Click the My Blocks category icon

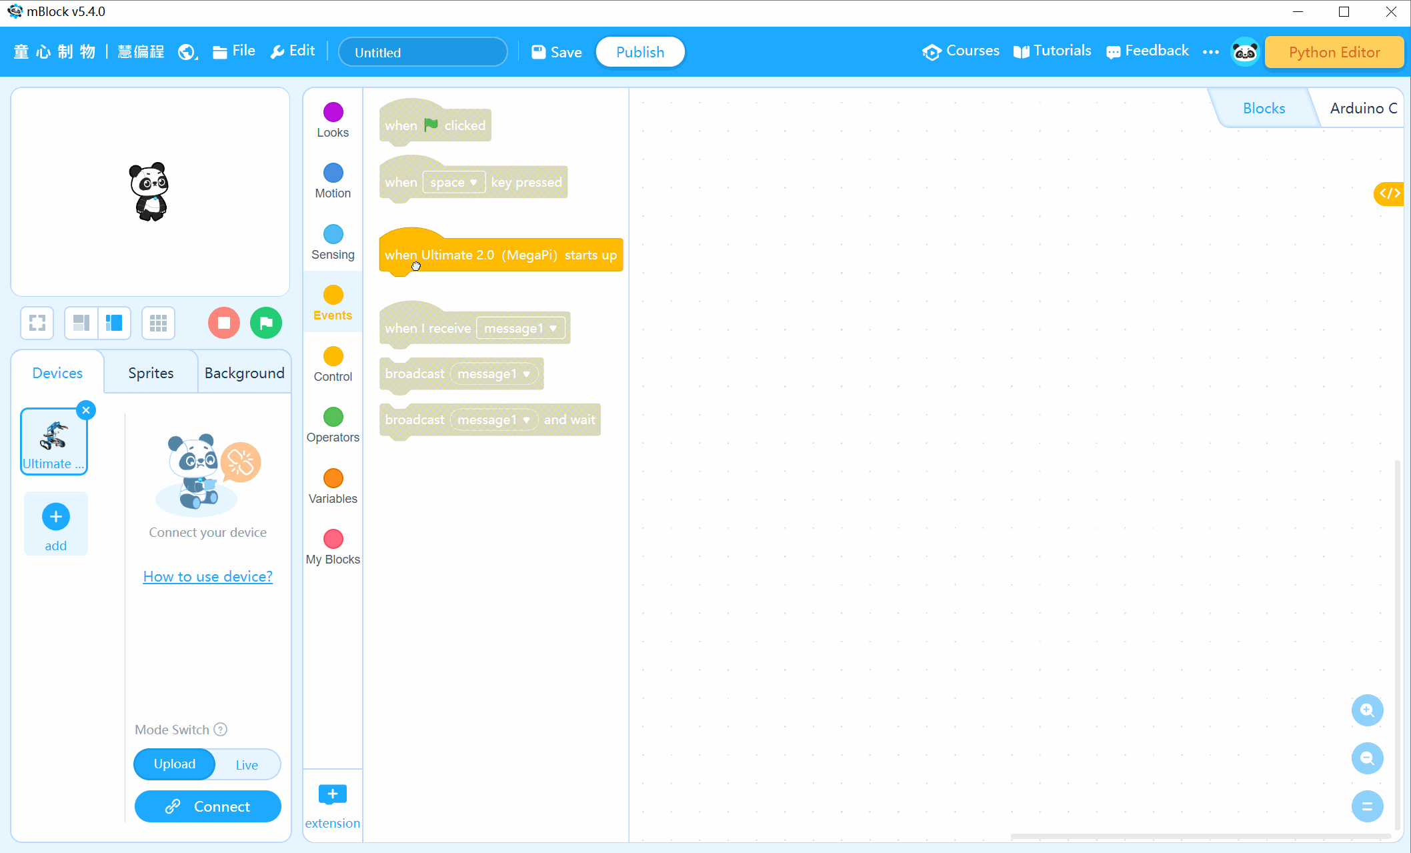point(333,536)
